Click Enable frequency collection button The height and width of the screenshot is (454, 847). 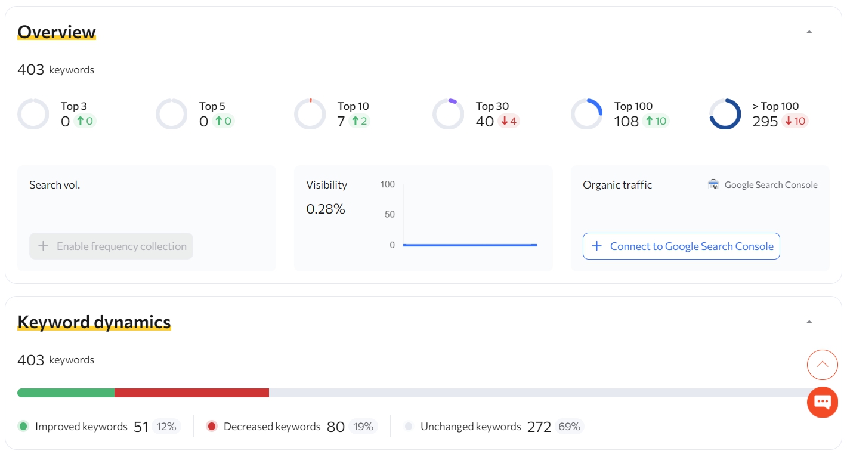112,246
